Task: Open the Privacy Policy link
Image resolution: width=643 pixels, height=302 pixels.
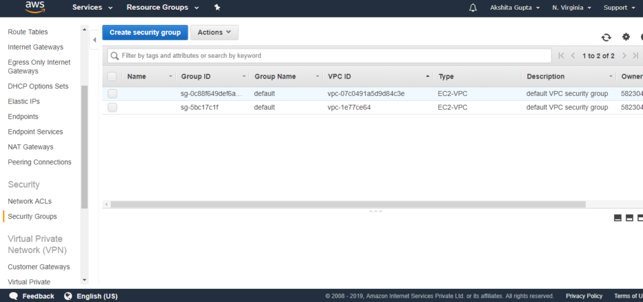Action: coord(585,296)
